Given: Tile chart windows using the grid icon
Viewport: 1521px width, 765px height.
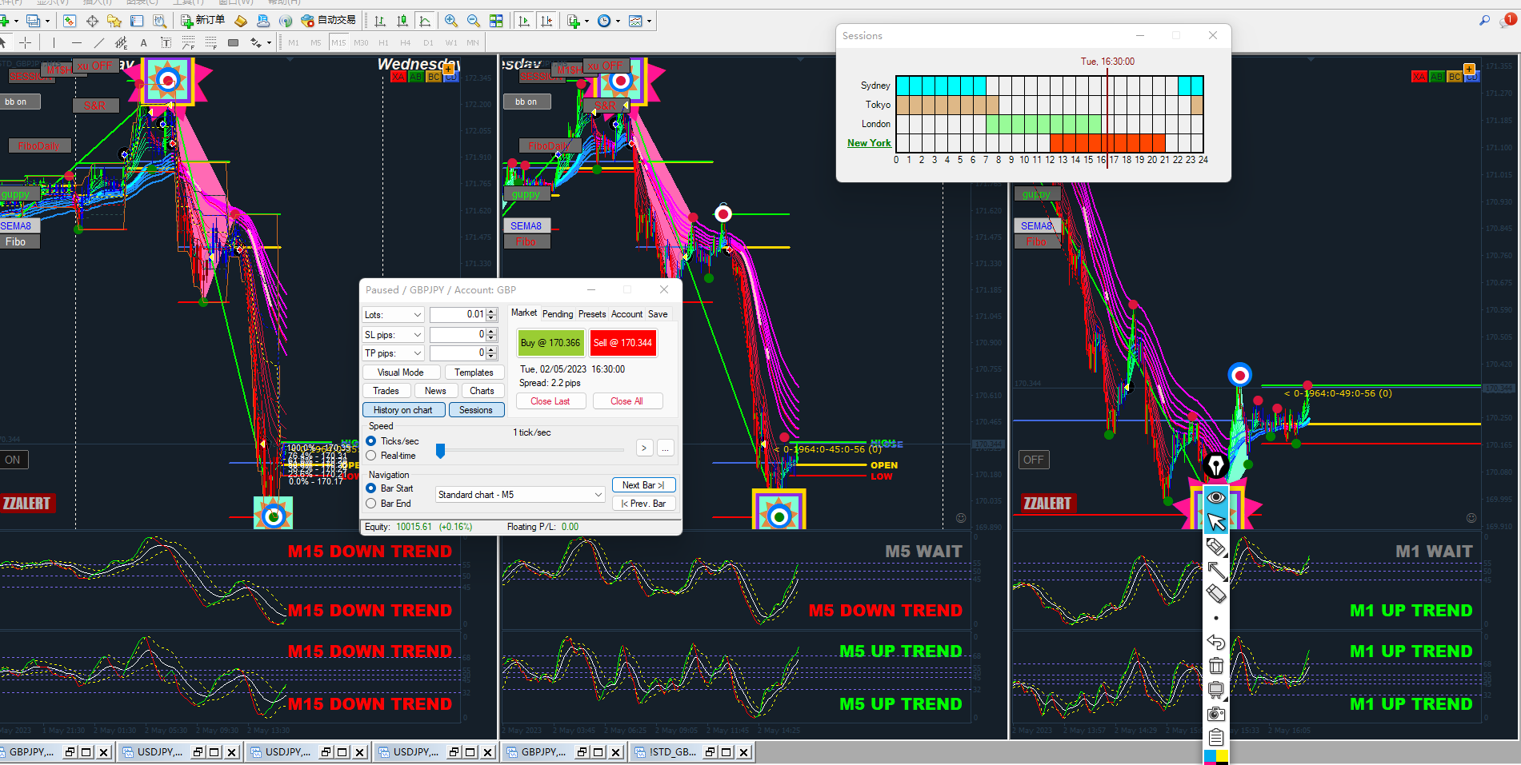Looking at the screenshot, I should (x=496, y=21).
